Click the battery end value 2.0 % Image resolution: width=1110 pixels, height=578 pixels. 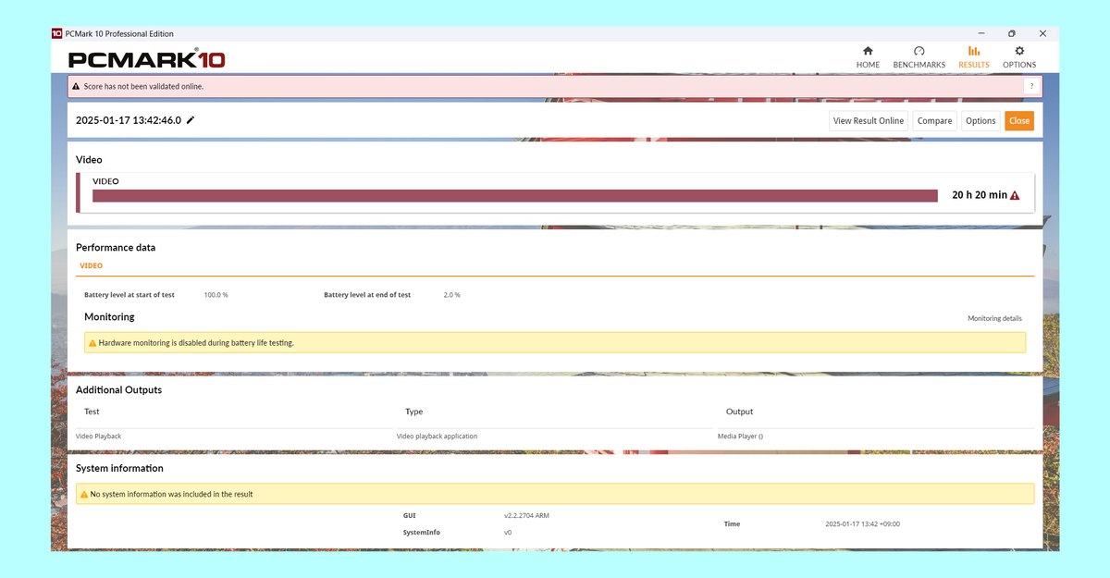coord(451,295)
